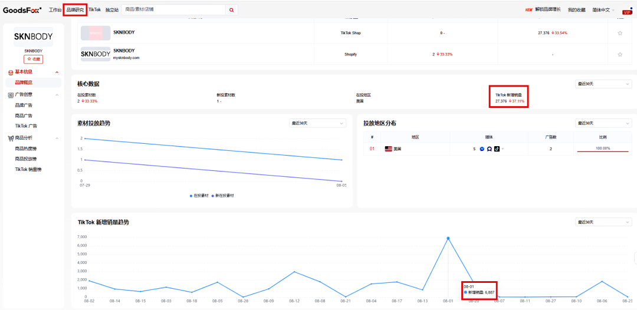The width and height of the screenshot is (637, 310).
Task: Open TikTok 销量榜 in the sidebar
Action: pyautogui.click(x=28, y=169)
